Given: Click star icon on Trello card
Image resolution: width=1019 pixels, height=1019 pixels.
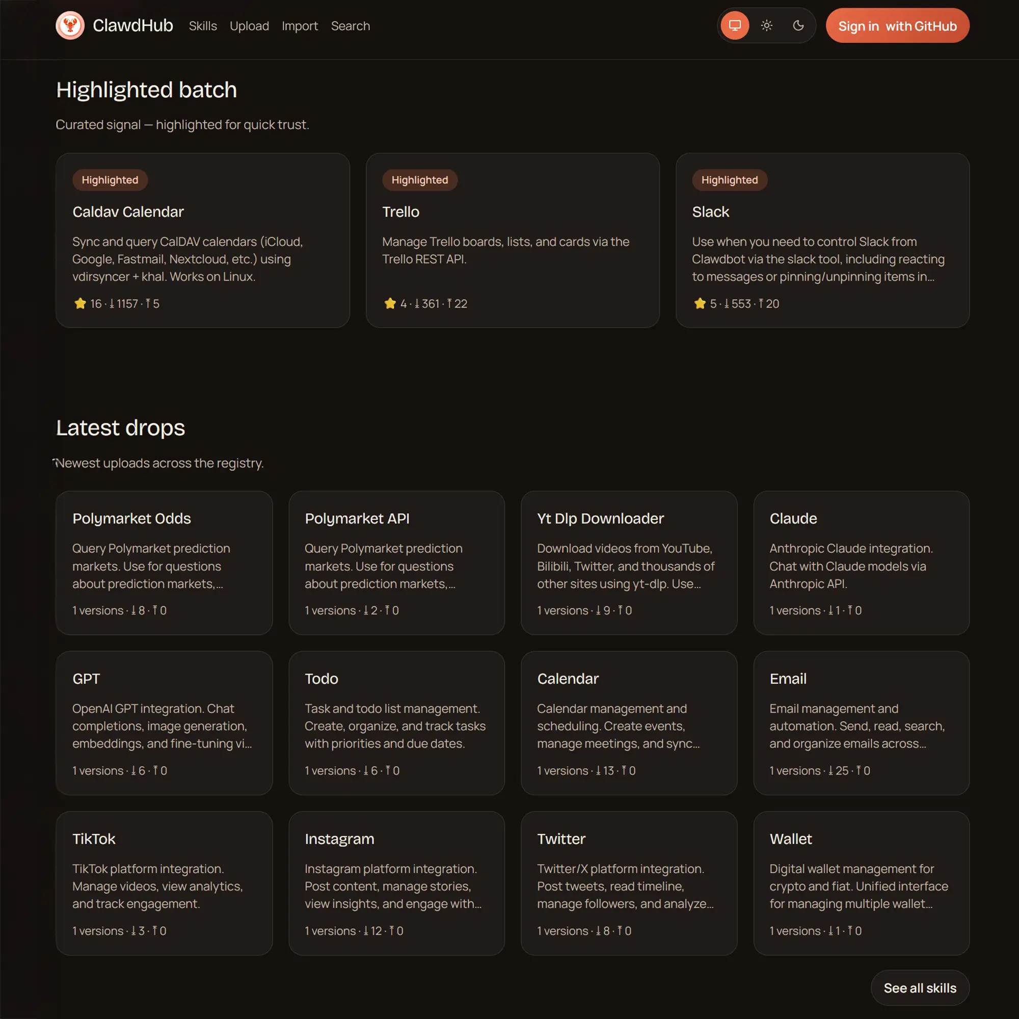Looking at the screenshot, I should point(390,303).
